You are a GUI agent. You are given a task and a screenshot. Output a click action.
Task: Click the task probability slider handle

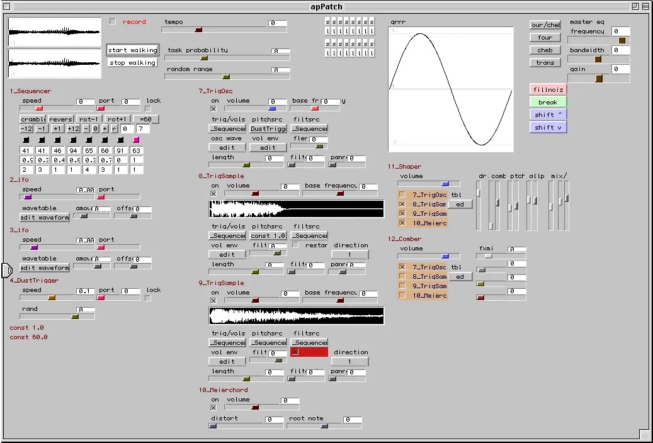[x=204, y=58]
